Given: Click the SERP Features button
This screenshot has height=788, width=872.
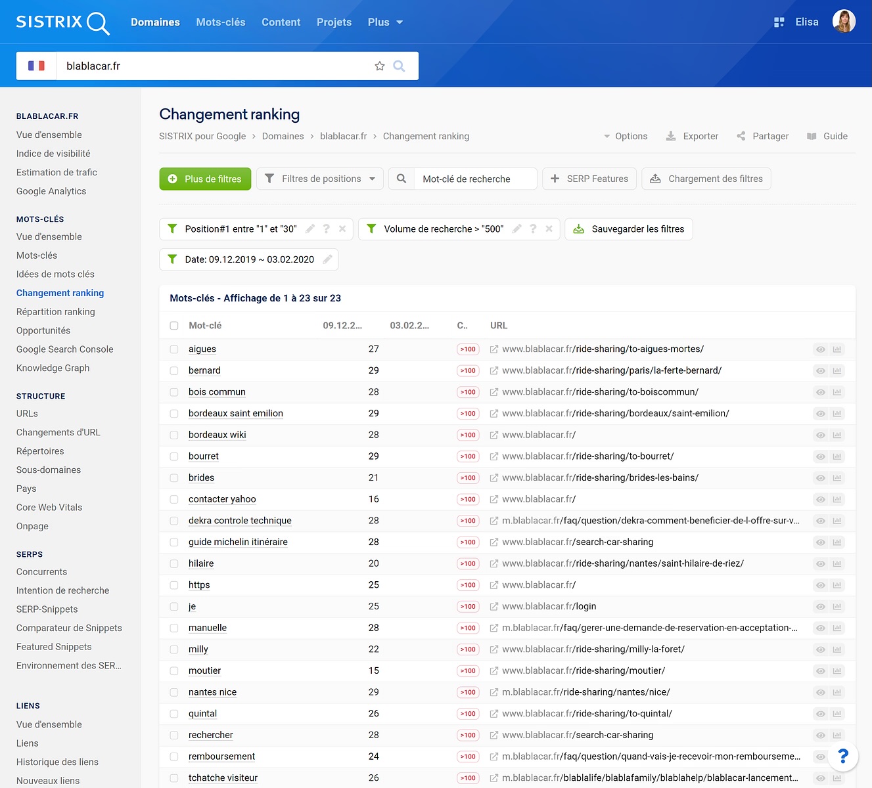Looking at the screenshot, I should 589,179.
